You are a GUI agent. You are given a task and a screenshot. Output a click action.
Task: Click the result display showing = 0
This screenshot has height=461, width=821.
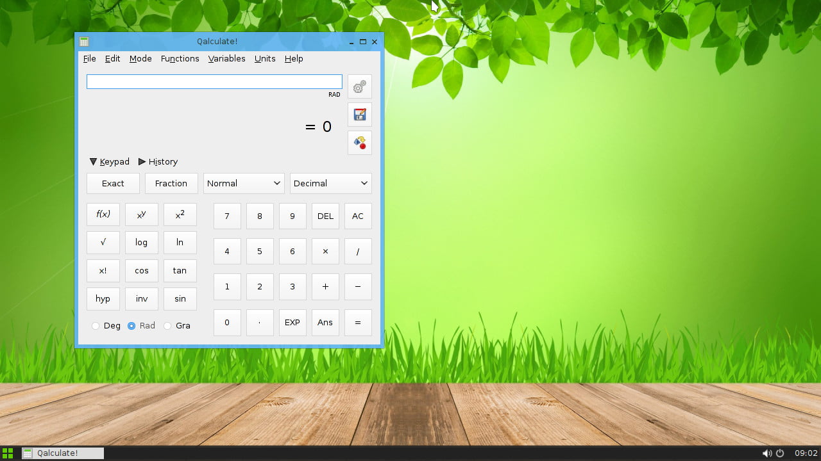coord(318,127)
